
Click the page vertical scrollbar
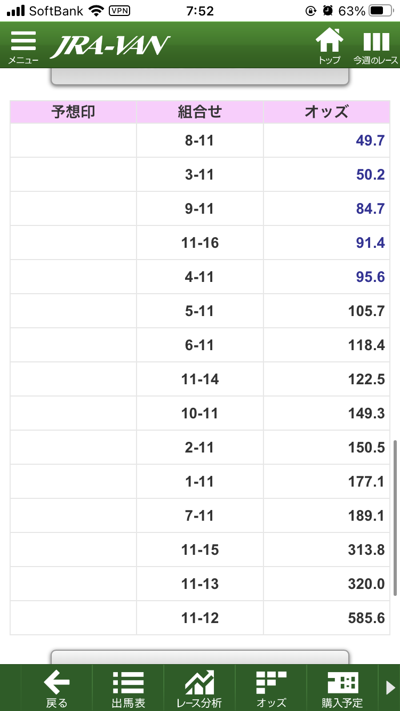pyautogui.click(x=395, y=517)
